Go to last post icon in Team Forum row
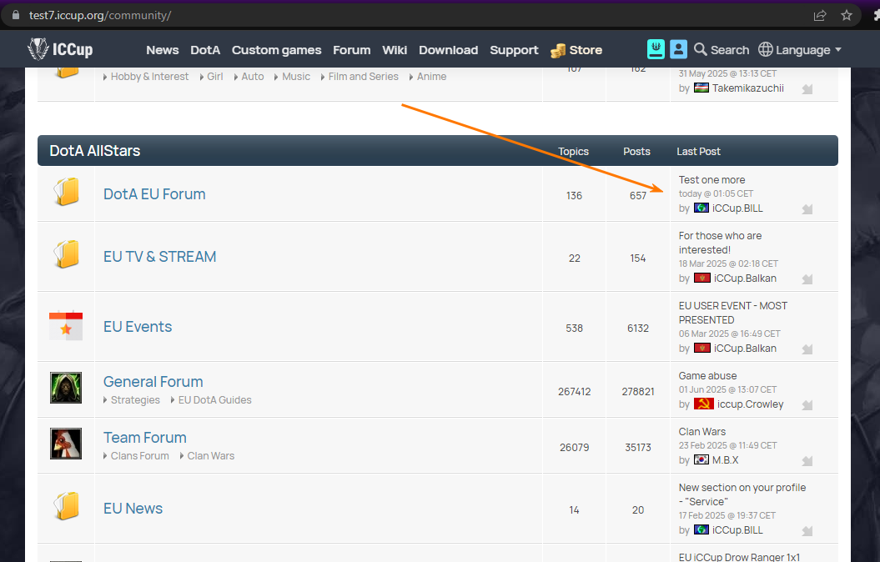The image size is (880, 562). pyautogui.click(x=807, y=461)
